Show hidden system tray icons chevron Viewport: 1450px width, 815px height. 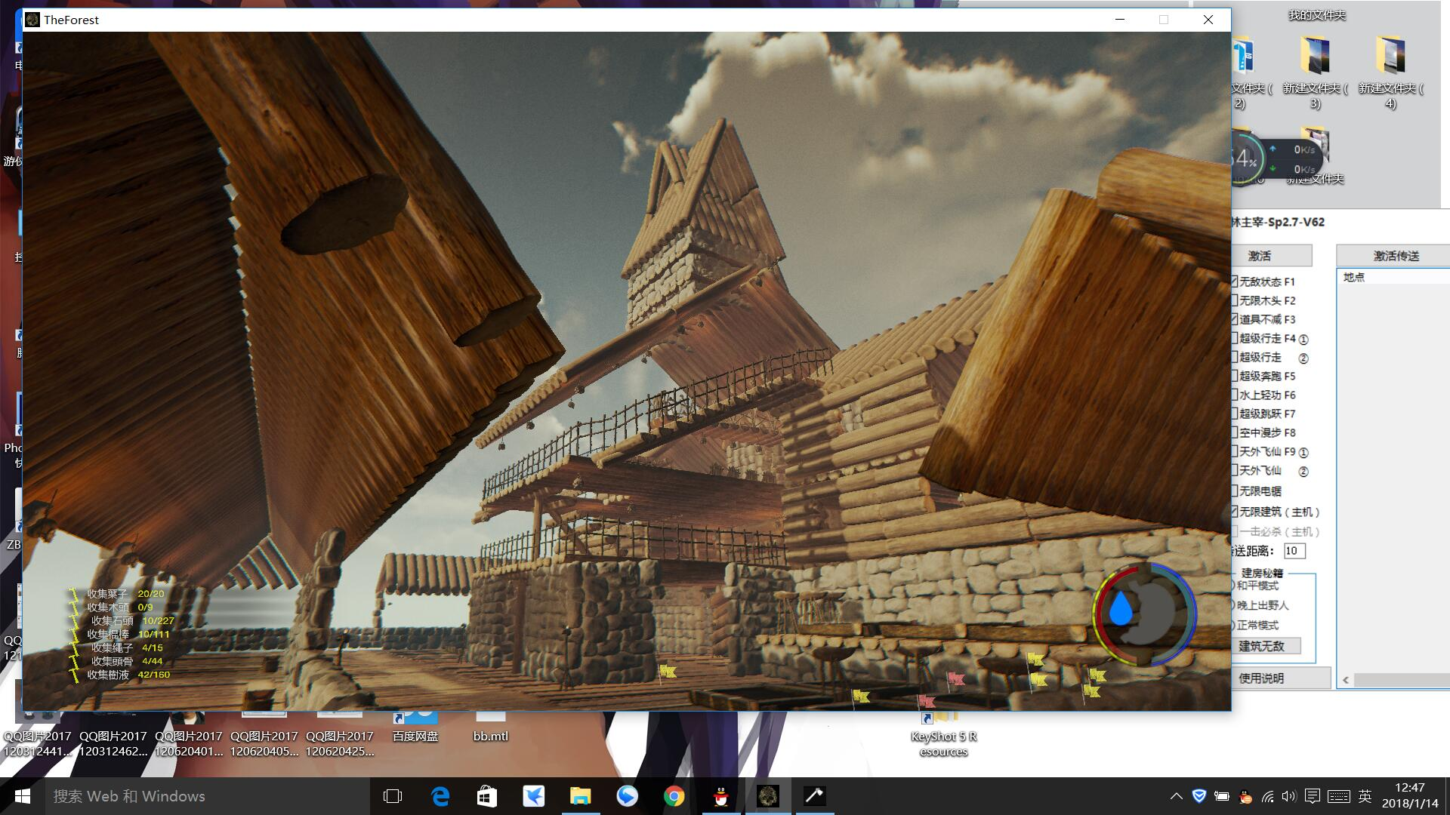coord(1176,796)
